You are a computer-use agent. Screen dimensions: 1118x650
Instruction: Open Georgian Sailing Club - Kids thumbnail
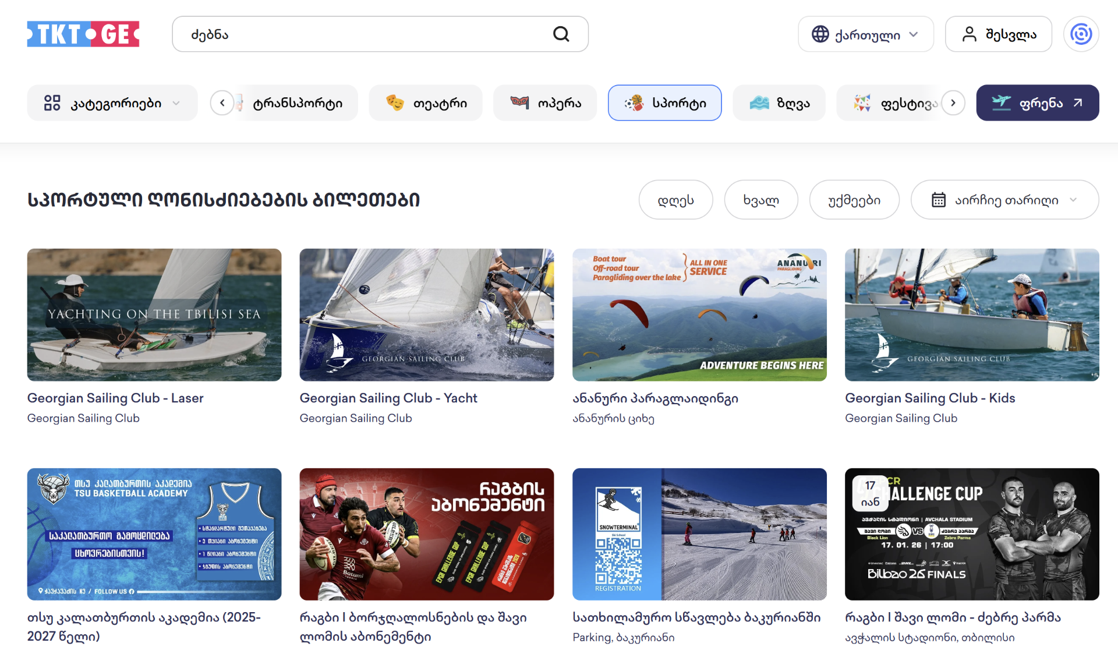pyautogui.click(x=971, y=315)
